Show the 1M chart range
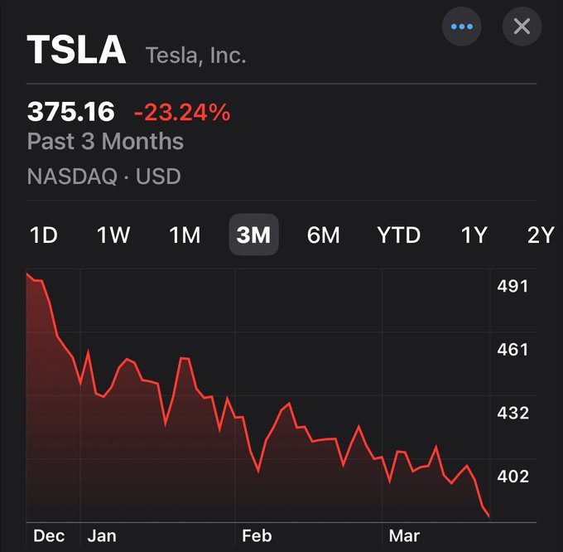 coord(185,235)
